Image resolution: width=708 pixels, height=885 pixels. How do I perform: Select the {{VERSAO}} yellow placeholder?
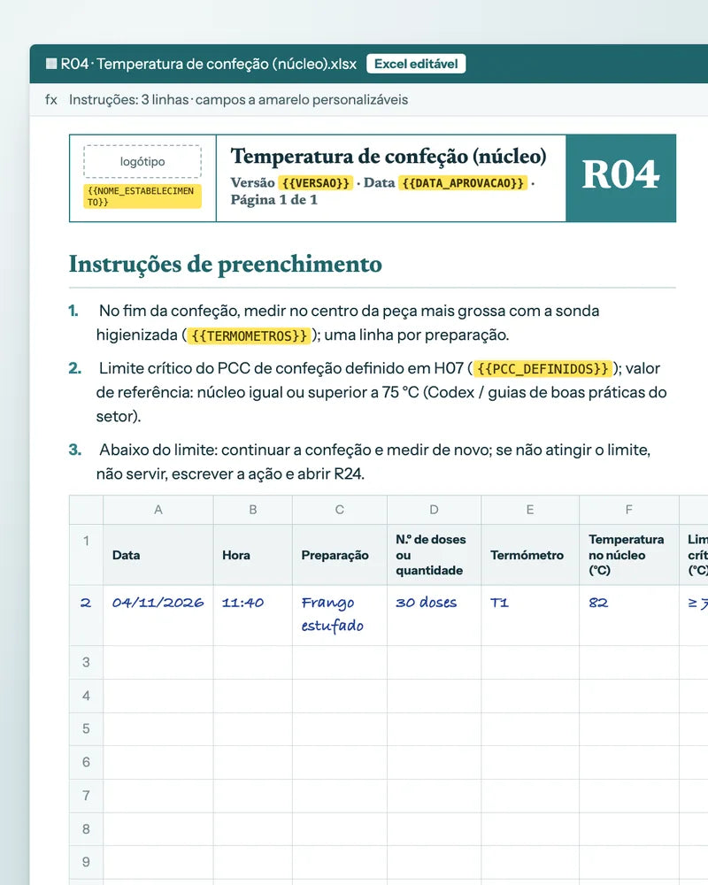point(316,183)
